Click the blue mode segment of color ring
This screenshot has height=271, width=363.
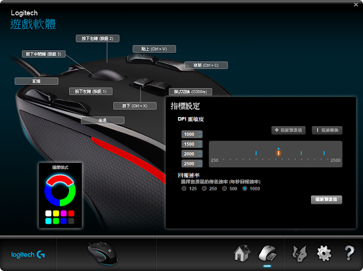(50, 196)
